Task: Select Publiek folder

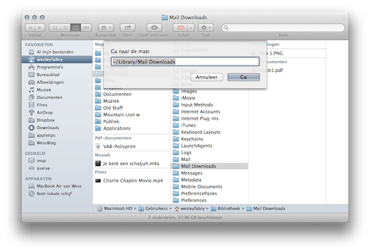Action: (131, 122)
